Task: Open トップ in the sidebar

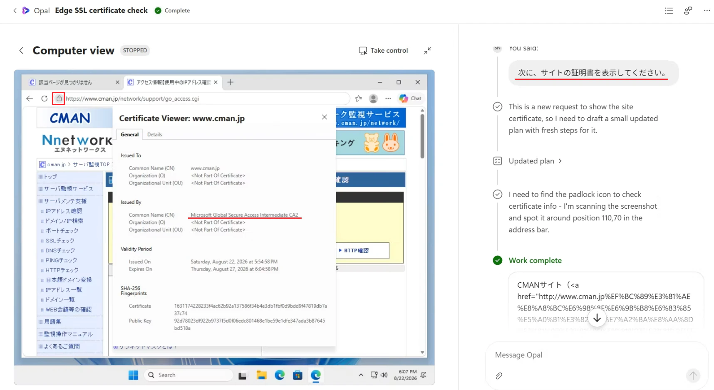Action: coord(50,177)
